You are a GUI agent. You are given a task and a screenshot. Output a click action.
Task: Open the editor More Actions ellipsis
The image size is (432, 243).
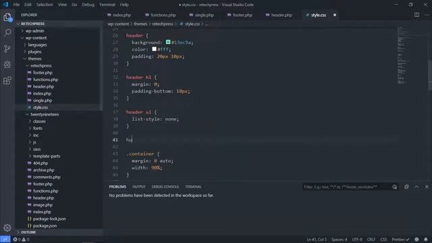tap(427, 15)
